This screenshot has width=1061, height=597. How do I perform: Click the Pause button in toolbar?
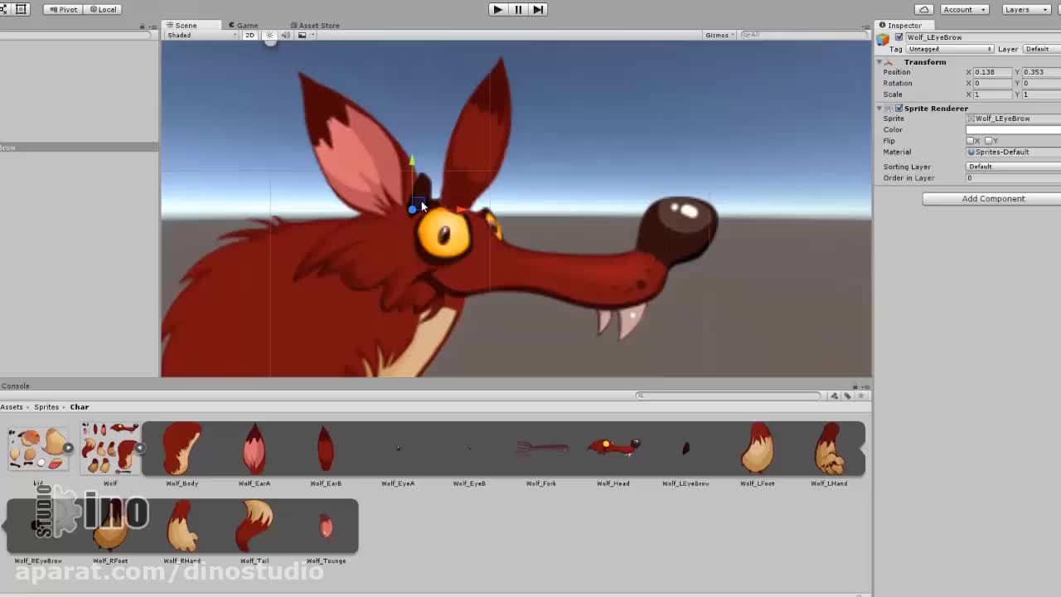point(518,9)
